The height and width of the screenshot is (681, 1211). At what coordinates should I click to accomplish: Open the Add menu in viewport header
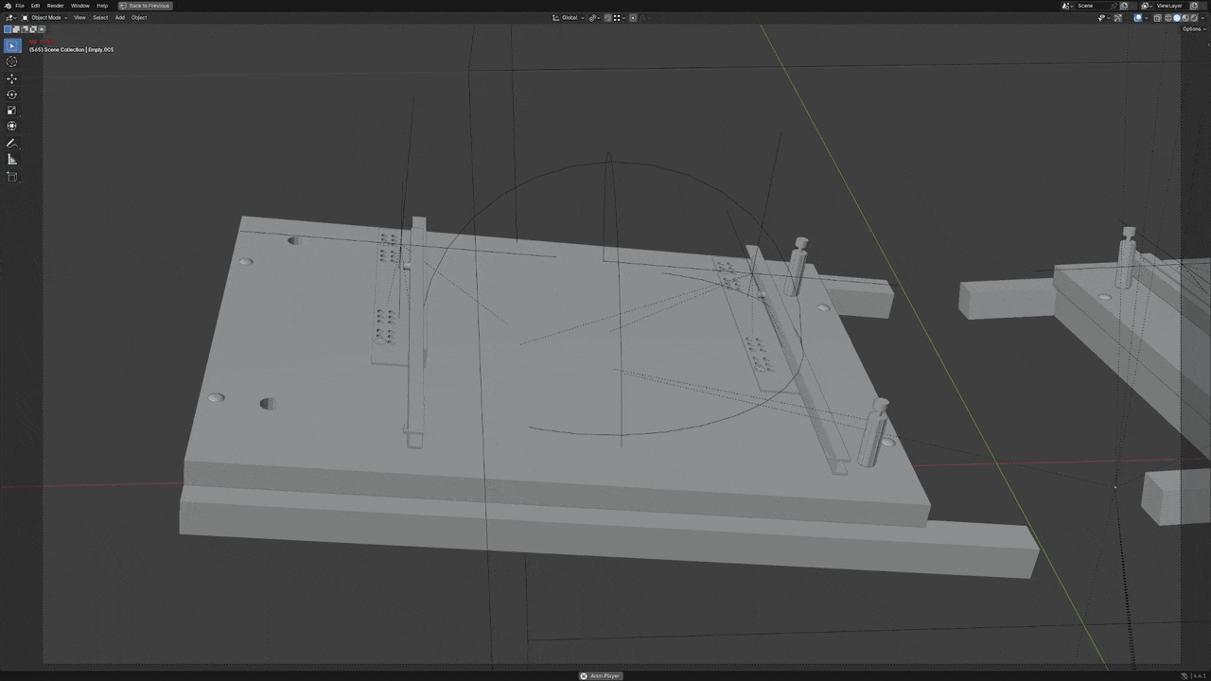point(119,18)
